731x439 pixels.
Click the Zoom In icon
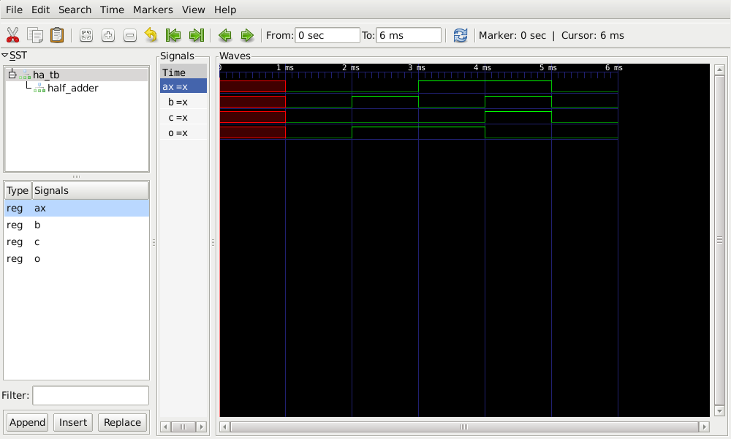pyautogui.click(x=108, y=35)
